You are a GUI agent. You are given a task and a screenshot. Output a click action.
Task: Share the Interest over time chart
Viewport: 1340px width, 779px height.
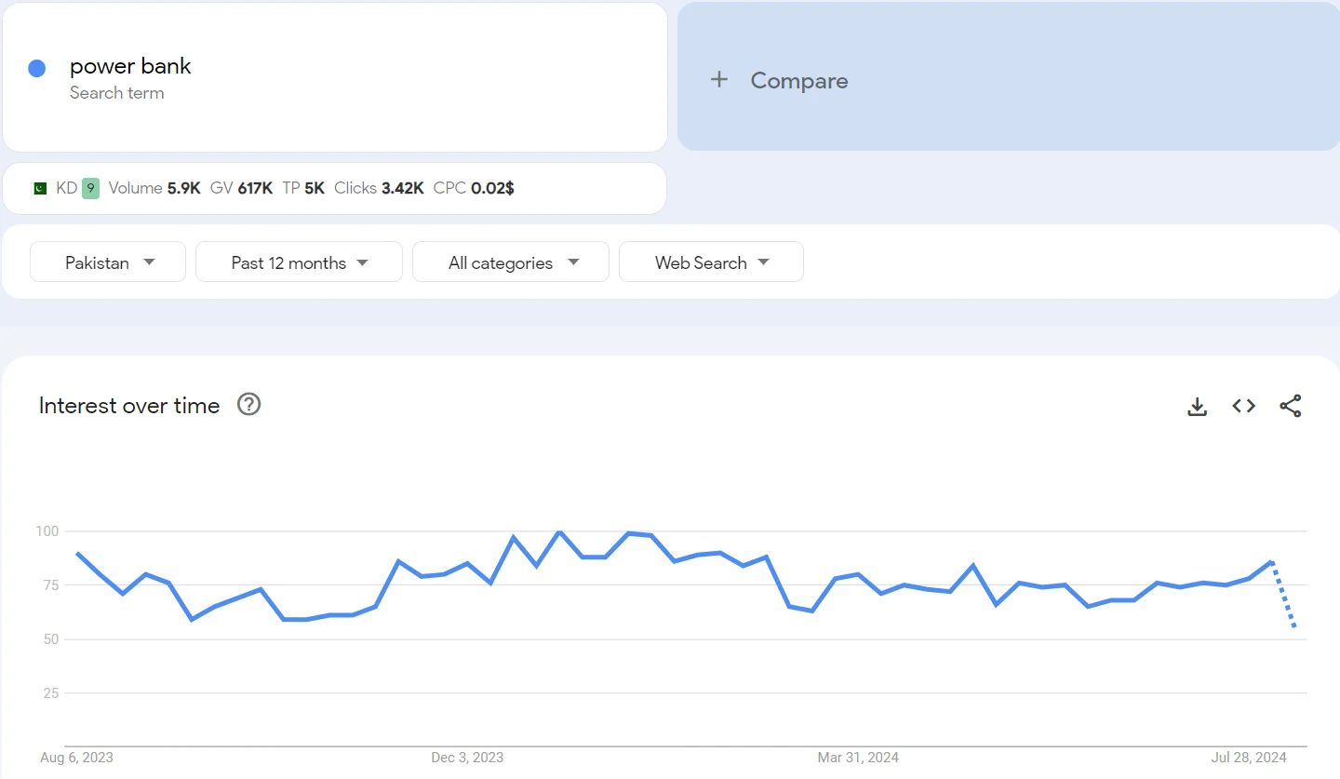click(1291, 406)
